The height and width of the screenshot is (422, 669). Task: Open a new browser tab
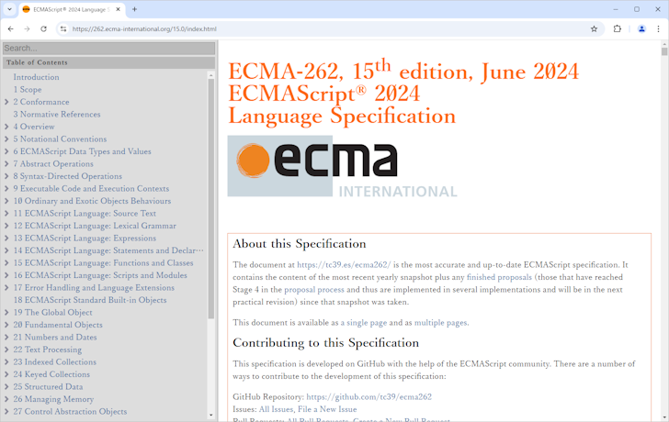(x=134, y=9)
